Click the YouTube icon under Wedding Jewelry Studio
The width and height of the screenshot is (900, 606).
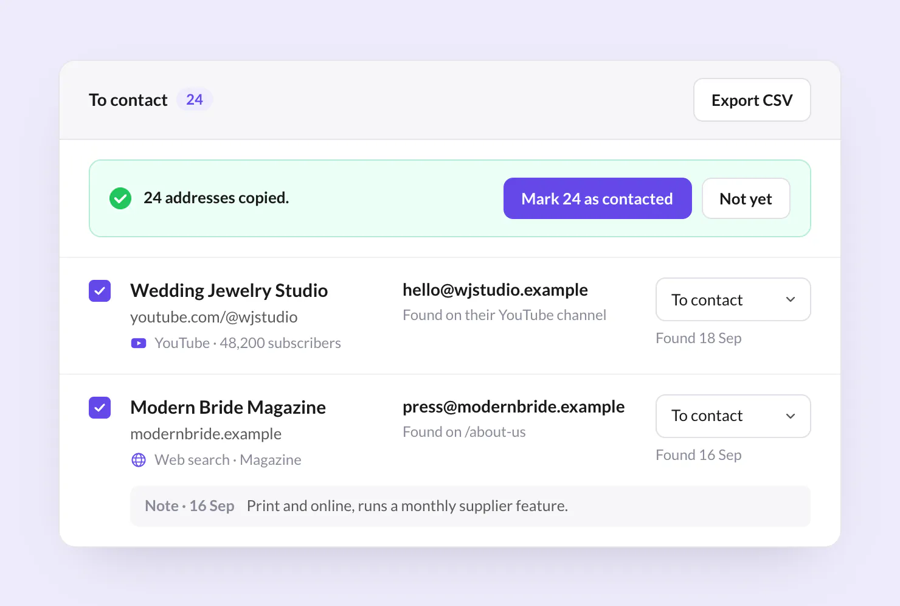tap(139, 343)
